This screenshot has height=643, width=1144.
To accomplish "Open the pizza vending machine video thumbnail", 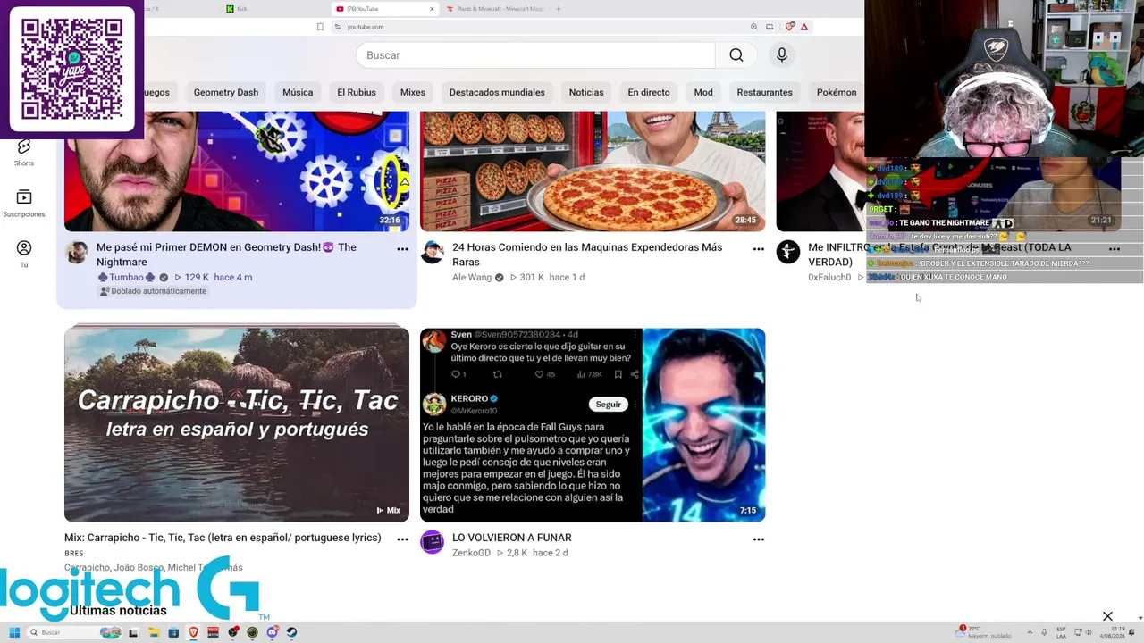I will pos(593,171).
